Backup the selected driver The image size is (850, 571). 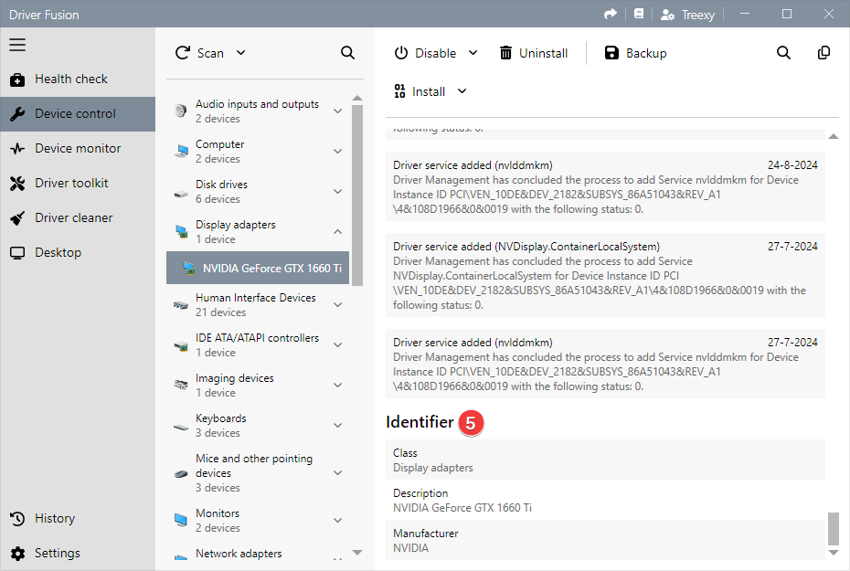coord(635,53)
